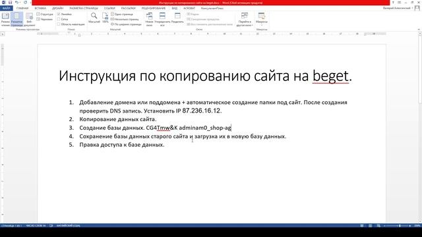
Task: Split the window (Разделить)
Action: pos(177,18)
